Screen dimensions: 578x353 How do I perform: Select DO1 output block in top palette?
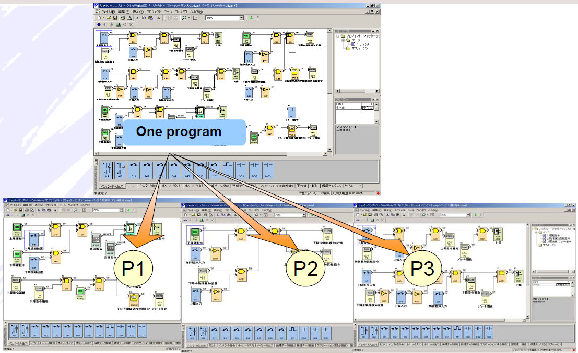tap(241, 171)
